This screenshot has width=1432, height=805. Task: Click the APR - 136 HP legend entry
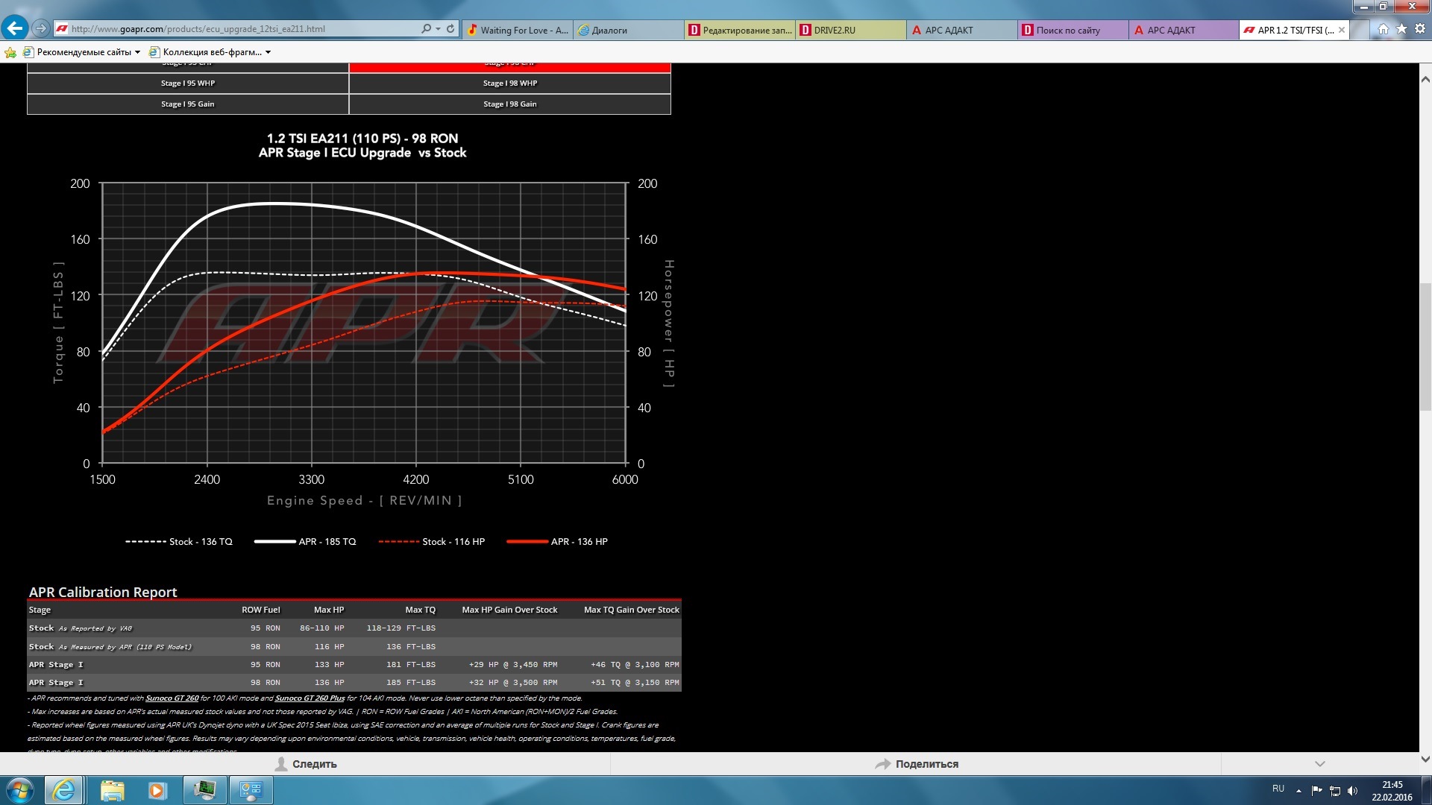(557, 542)
